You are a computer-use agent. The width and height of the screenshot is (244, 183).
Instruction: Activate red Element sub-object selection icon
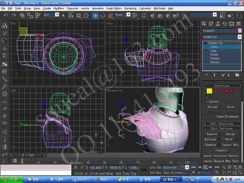(232, 91)
